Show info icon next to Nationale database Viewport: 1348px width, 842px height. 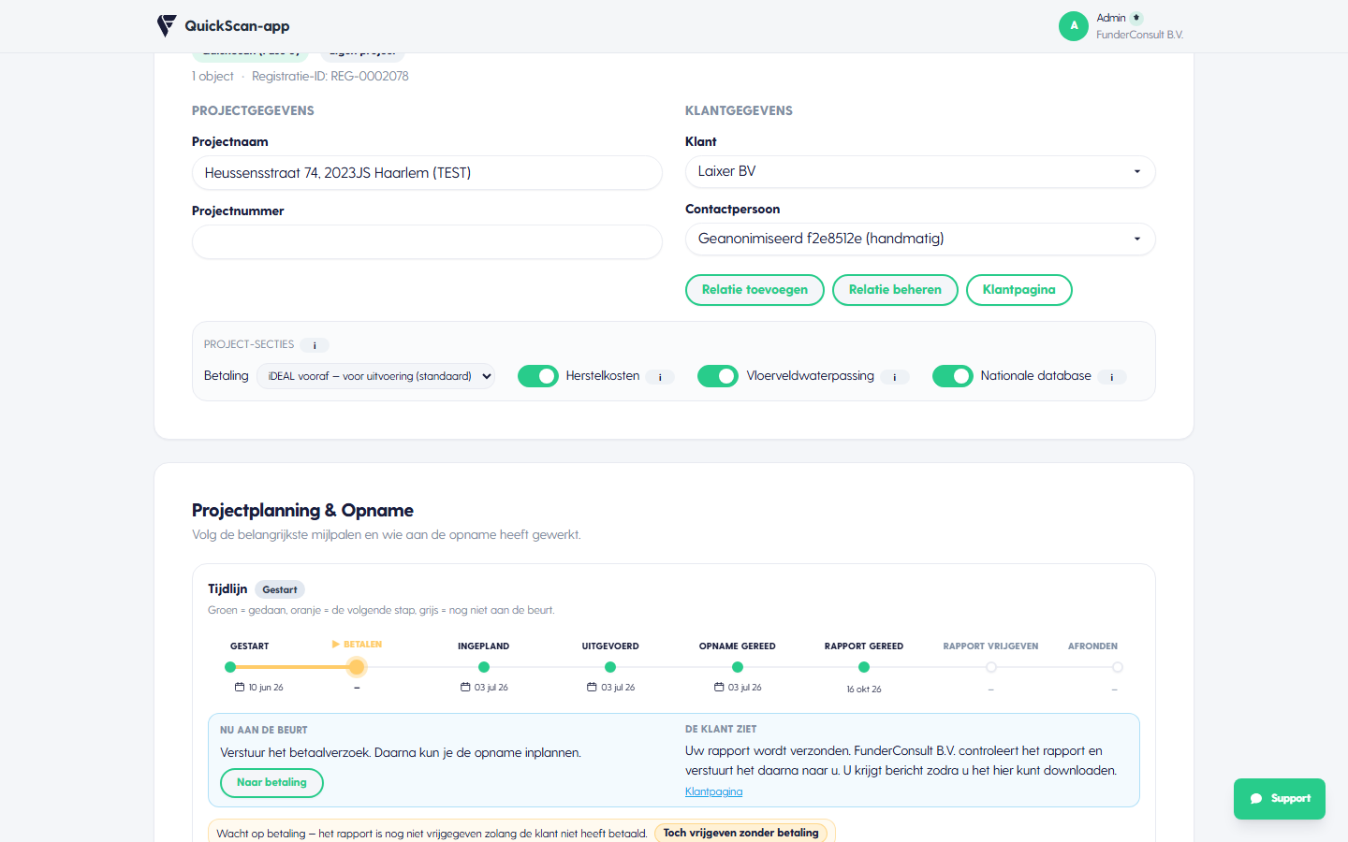pos(1112,377)
